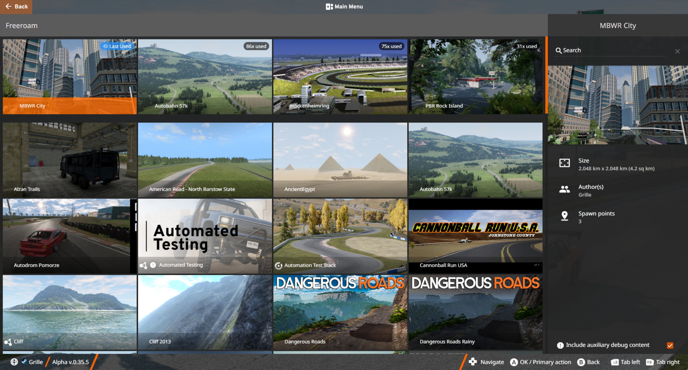Select PBR Rock Island map

point(475,77)
